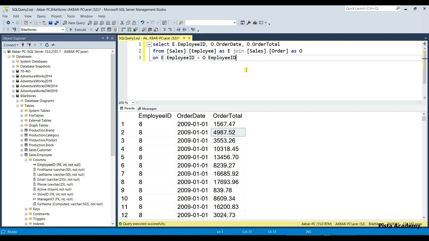Image resolution: width=429 pixels, height=241 pixels.
Task: Collapse the select statement outline toggle
Action: (149, 44)
